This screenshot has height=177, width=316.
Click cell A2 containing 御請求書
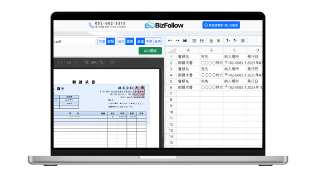click(x=188, y=63)
